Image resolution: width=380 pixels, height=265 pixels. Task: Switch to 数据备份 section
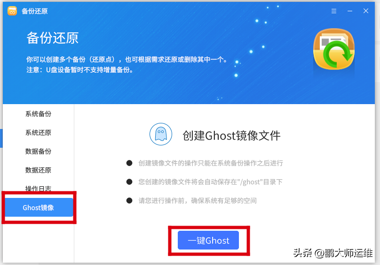pos(38,151)
